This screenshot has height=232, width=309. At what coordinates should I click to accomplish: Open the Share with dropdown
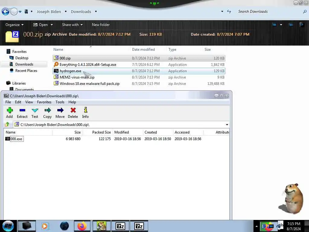(x=72, y=25)
